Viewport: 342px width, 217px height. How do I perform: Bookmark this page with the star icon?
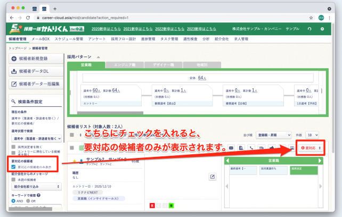(311, 18)
